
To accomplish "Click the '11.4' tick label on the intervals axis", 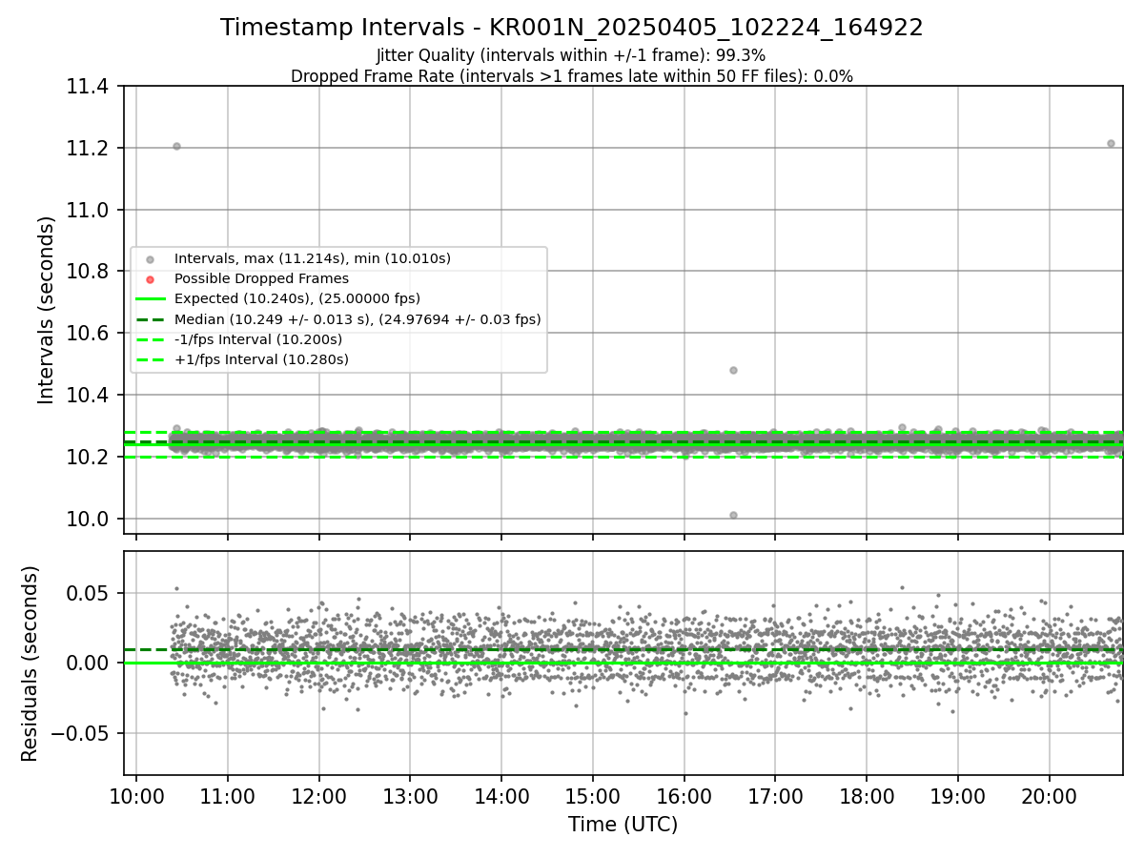I will (88, 87).
